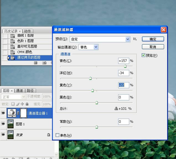Select the channel mixer layer mask thumbnail

pyautogui.click(x=23, y=113)
